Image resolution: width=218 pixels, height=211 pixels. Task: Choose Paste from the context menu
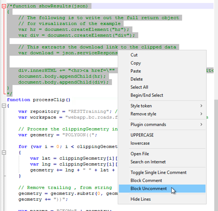(162, 71)
